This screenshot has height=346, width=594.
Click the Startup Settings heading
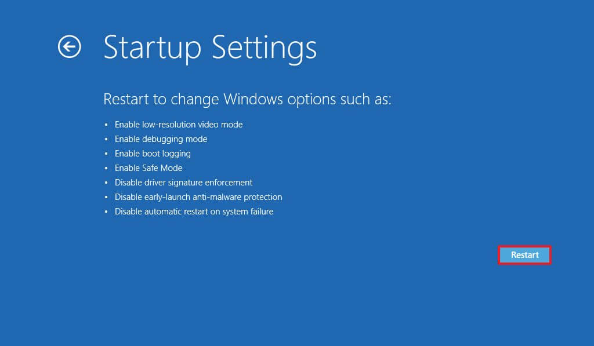pos(210,48)
